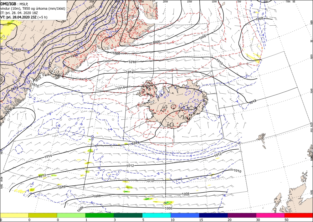Click the '70N' latitude label

pyautogui.click(x=288, y=2)
